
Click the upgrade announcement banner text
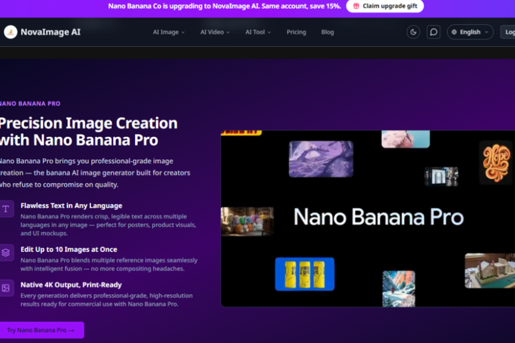pyautogui.click(x=225, y=6)
